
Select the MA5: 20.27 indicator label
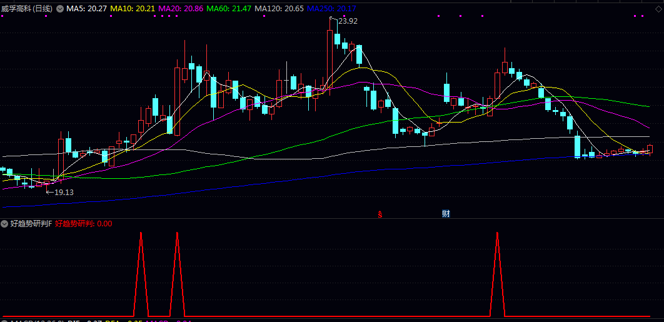[86, 9]
